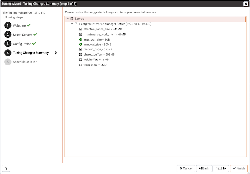Screen dimensions: 250x174
Task: Click the green checkmark beside Configuration
Action: pos(34,43)
